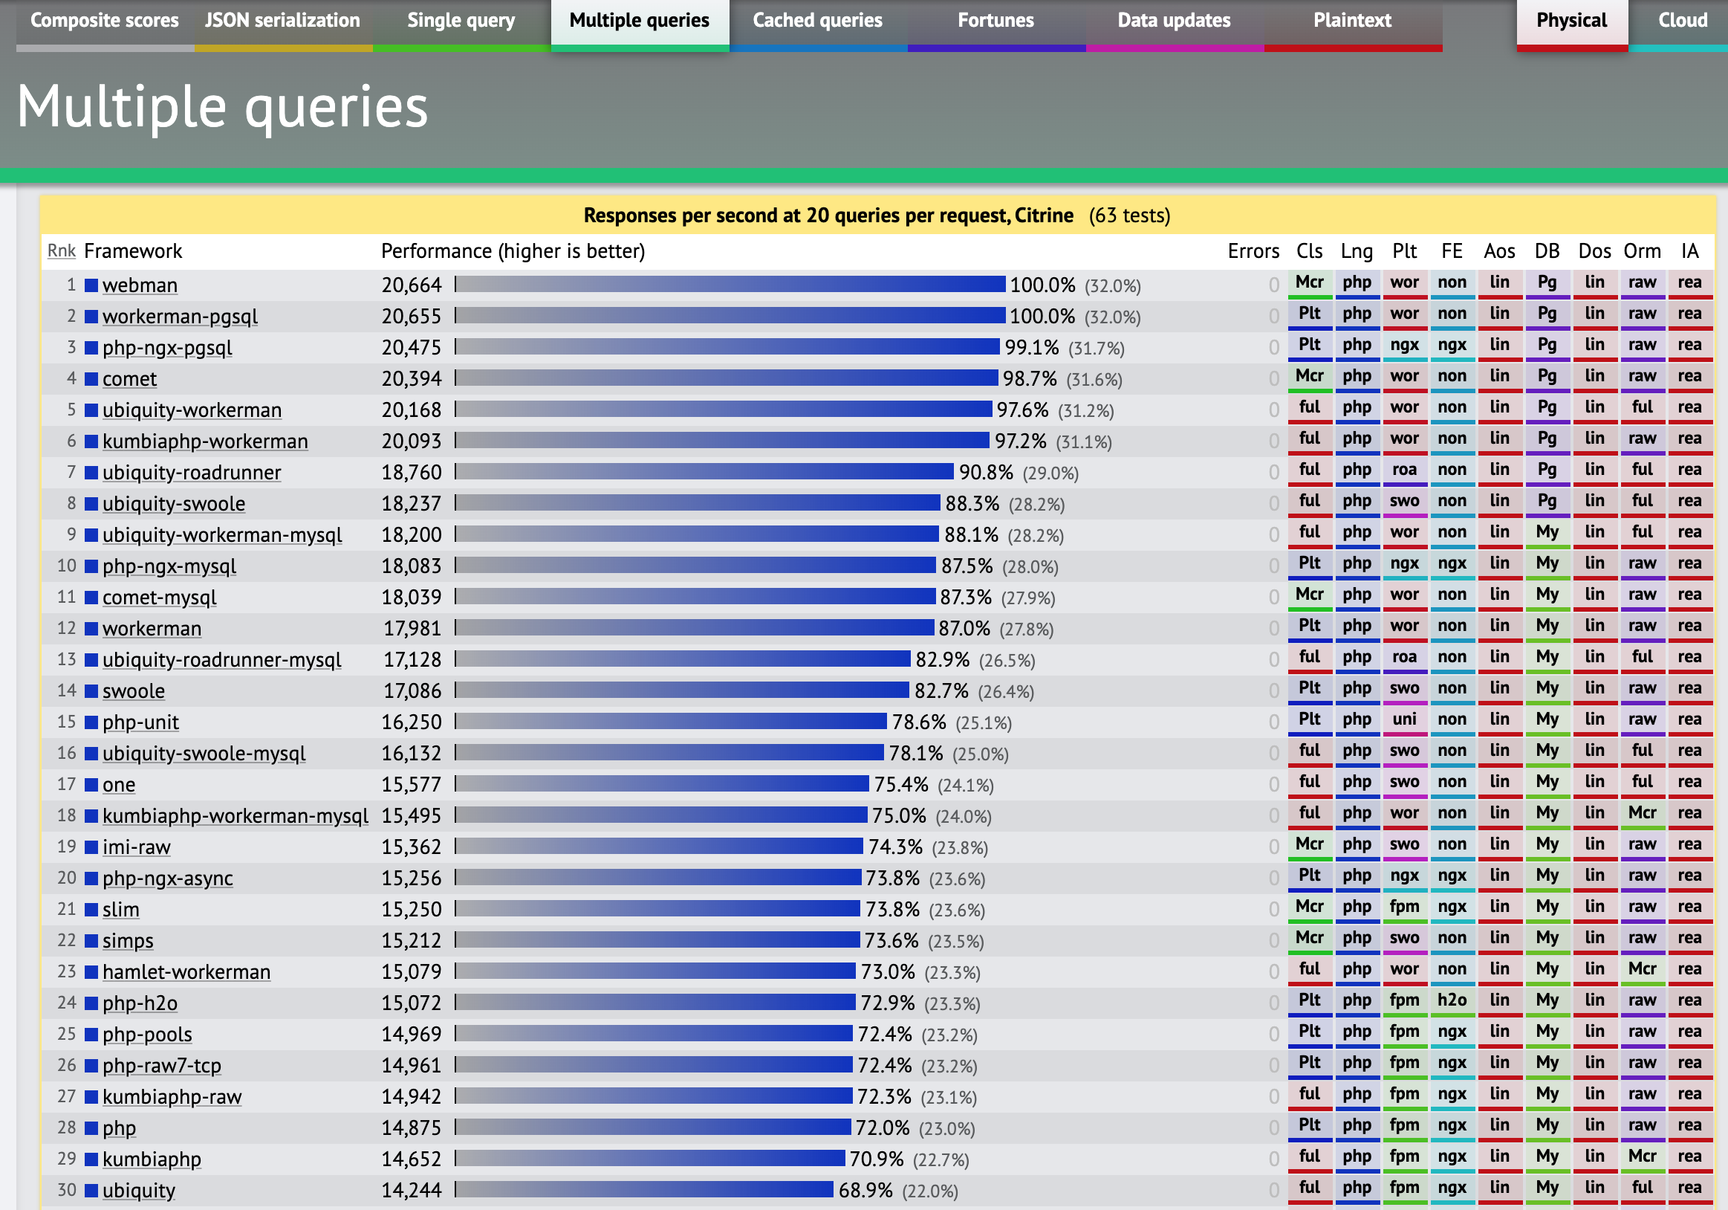Open the imi-raw framework link
This screenshot has height=1210, width=1728.
136,848
